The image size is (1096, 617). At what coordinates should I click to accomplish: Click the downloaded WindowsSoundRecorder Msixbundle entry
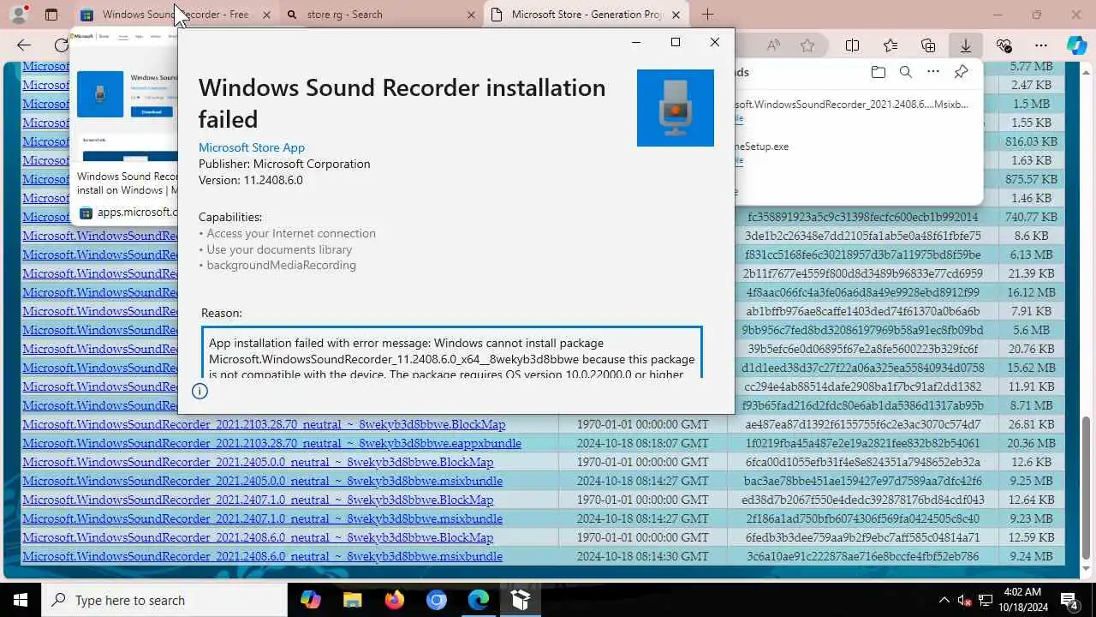(852, 105)
